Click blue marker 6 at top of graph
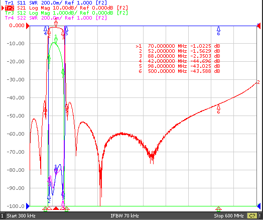Screen dimensions: 263x220 pyautogui.click(x=218, y=30)
